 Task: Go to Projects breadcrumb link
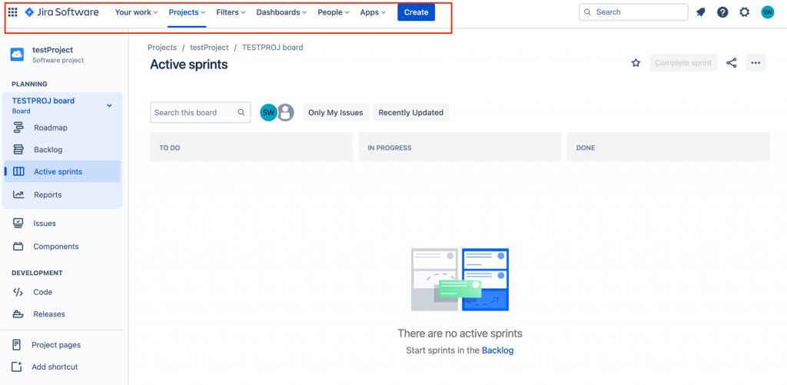162,47
